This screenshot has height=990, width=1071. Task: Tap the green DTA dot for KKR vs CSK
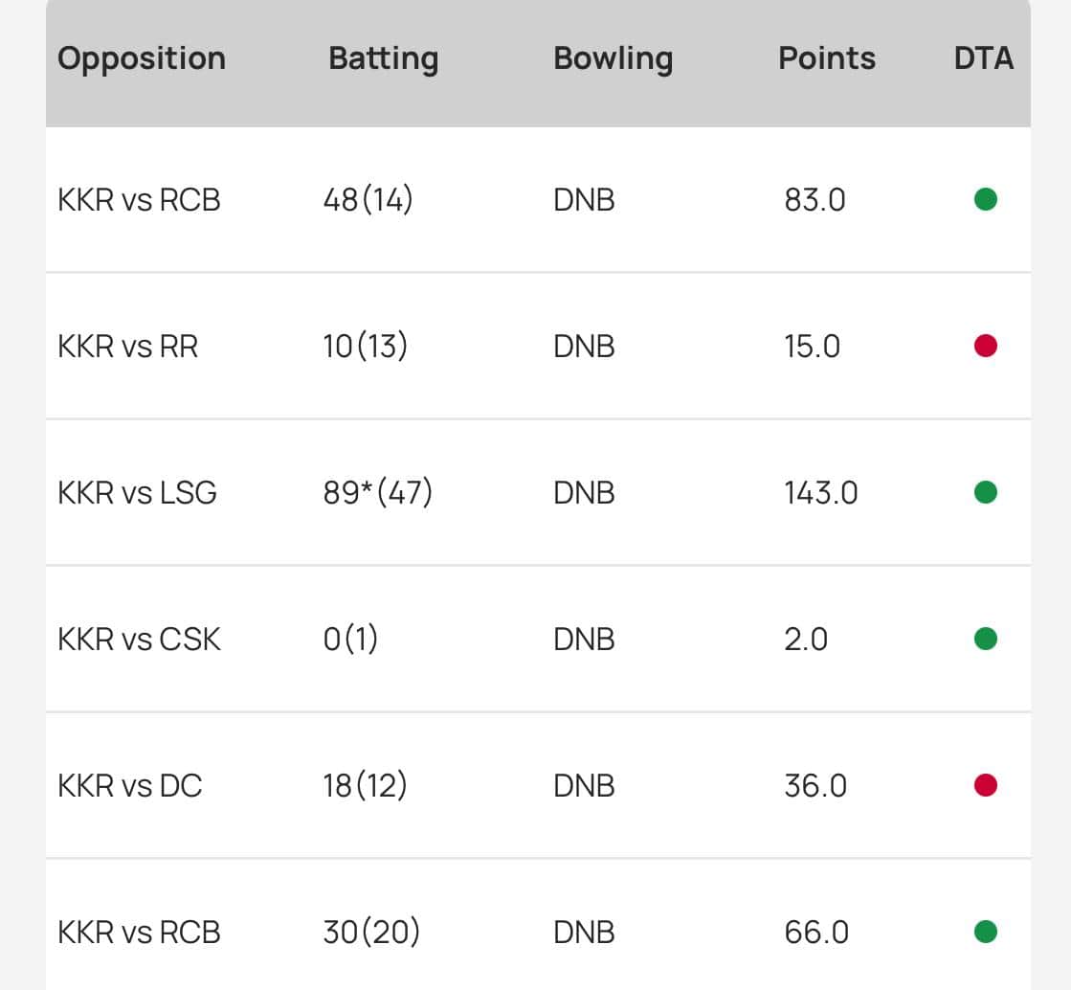click(x=985, y=639)
